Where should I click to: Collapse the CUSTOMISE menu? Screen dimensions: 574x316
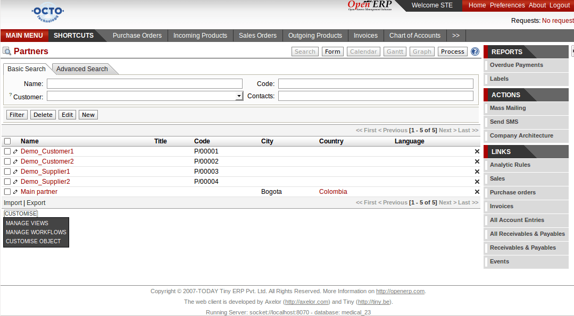[21, 213]
